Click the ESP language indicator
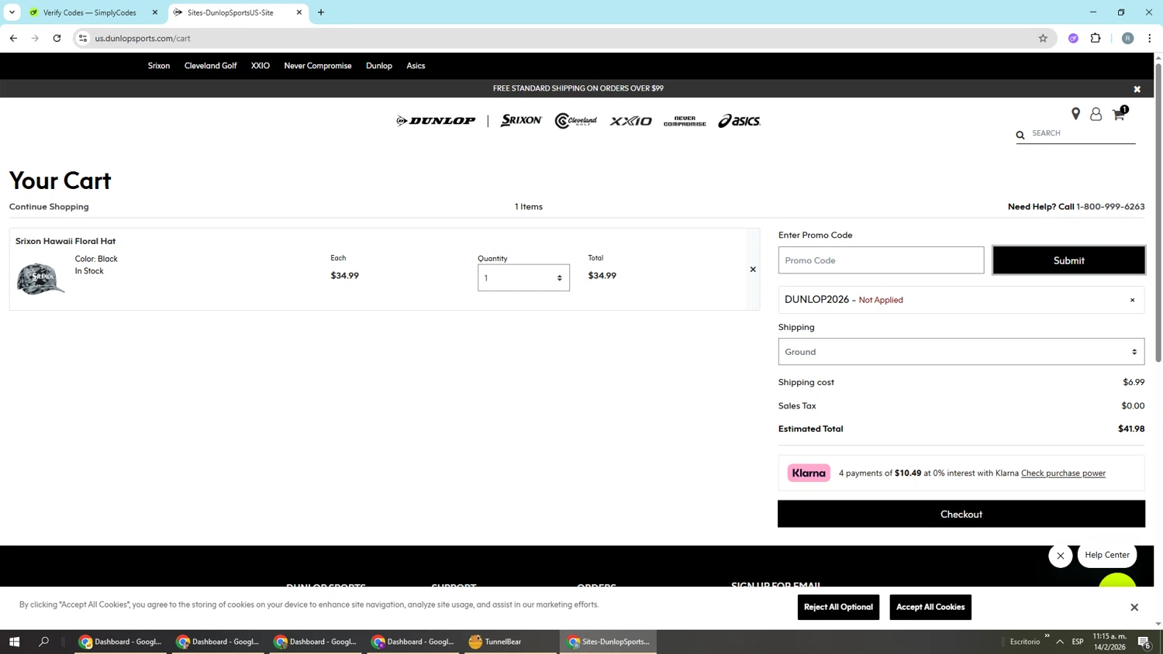1163x654 pixels. pos(1078,642)
